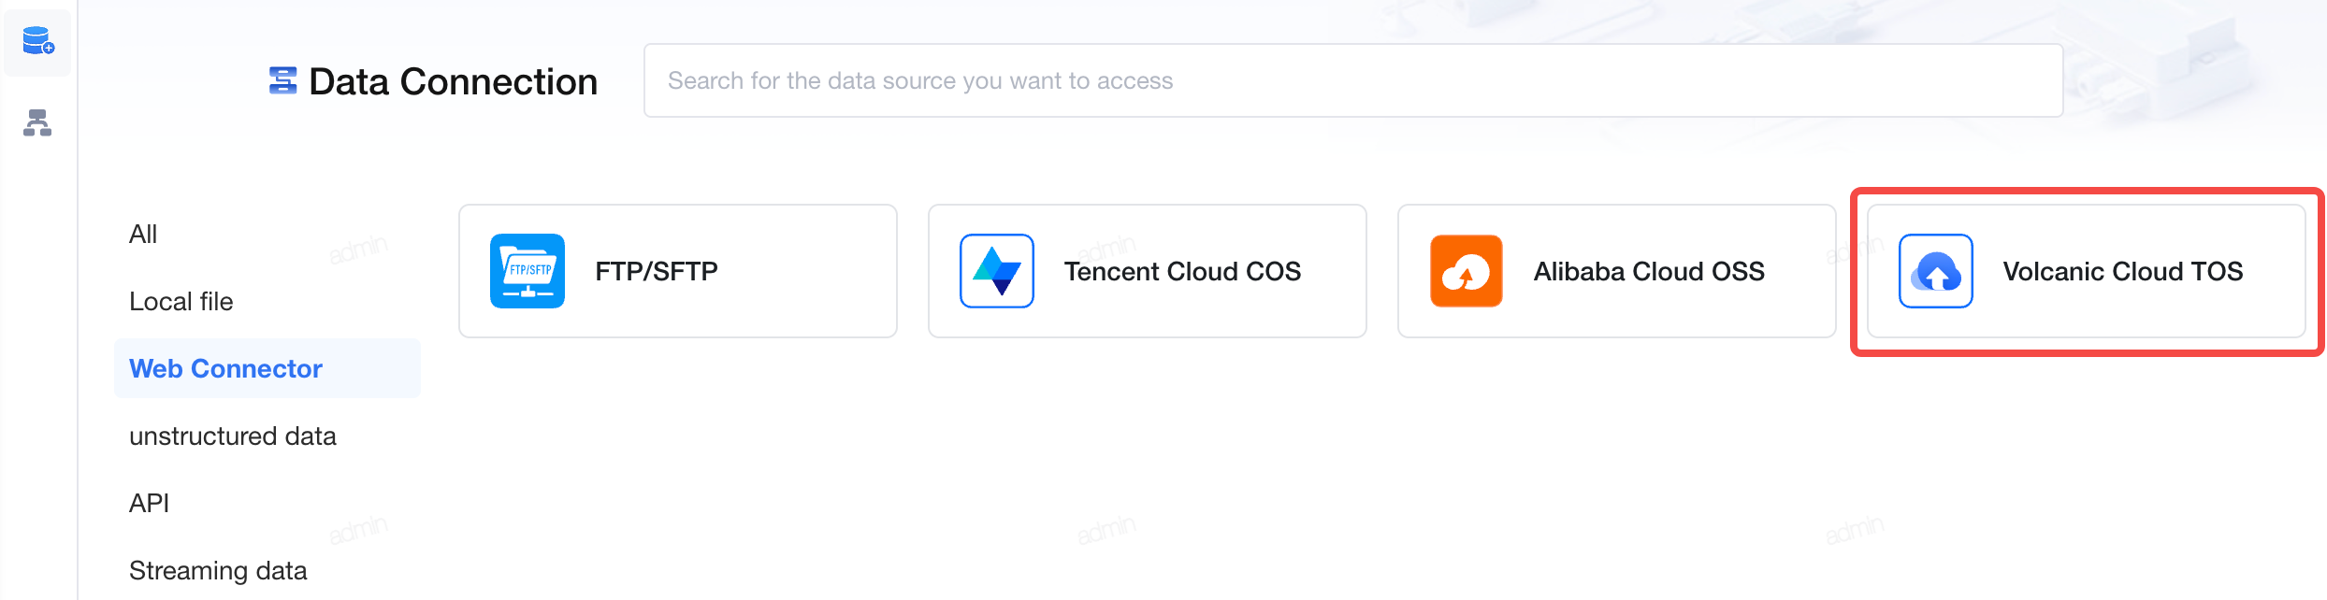The width and height of the screenshot is (2327, 600).
Task: Click the Volcanic Cloud TOS cloud icon
Action: pos(1936,271)
